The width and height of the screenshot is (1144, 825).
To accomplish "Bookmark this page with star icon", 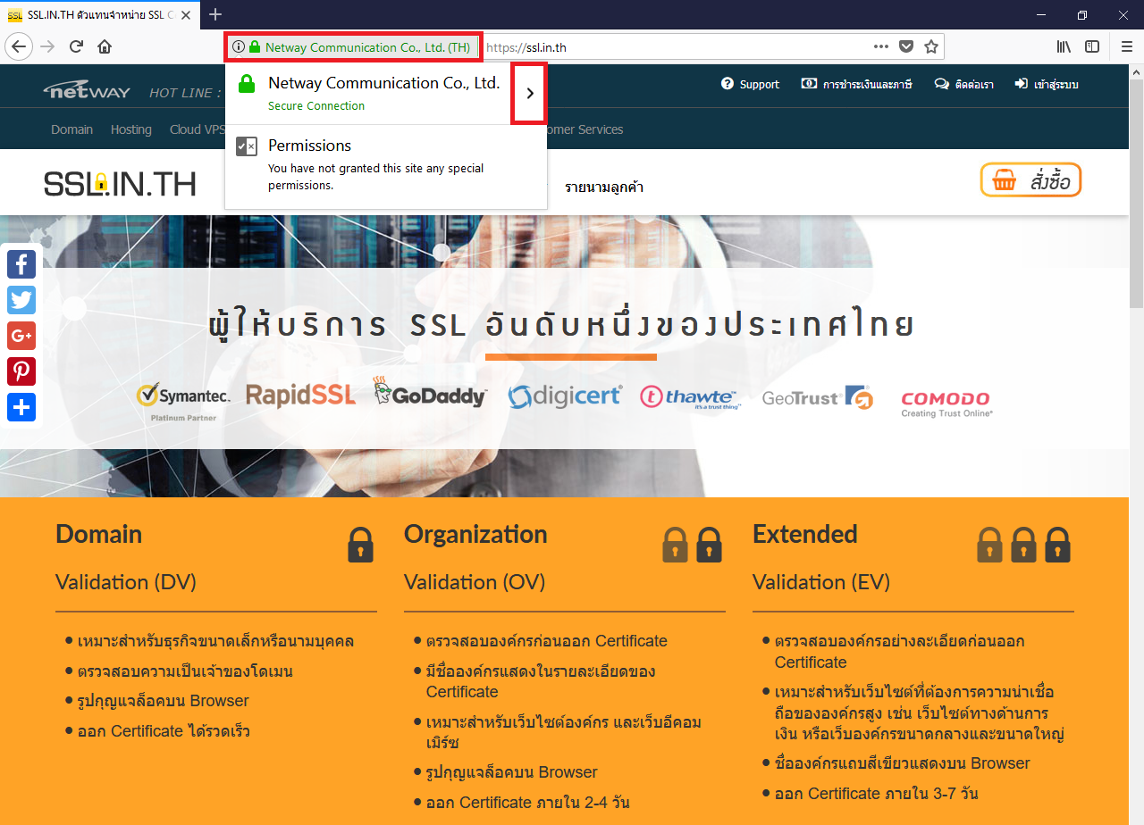I will (930, 47).
